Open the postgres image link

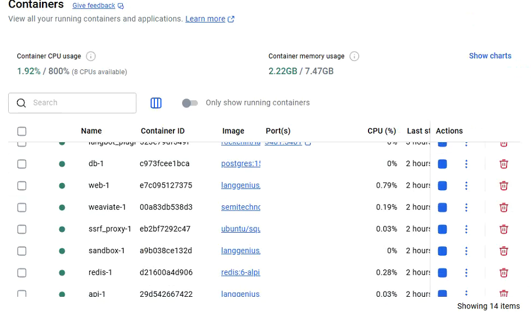tap(241, 164)
